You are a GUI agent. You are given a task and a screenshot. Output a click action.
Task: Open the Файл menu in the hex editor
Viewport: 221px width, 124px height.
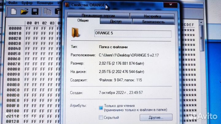coord(13,3)
